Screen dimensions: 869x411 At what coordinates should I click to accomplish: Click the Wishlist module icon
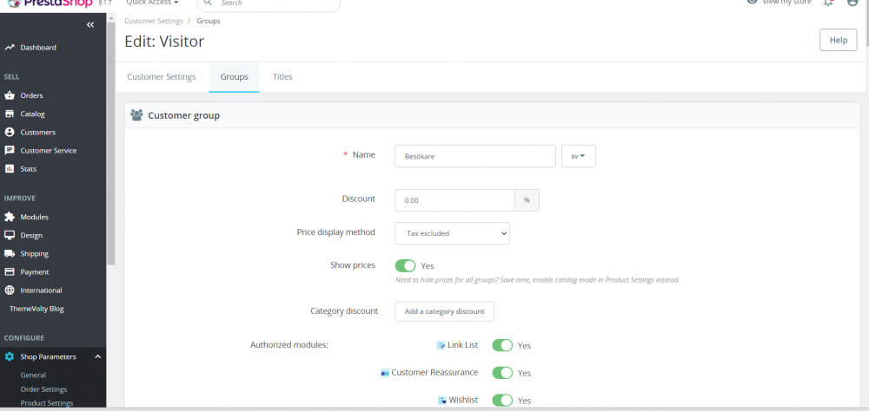pyautogui.click(x=442, y=401)
